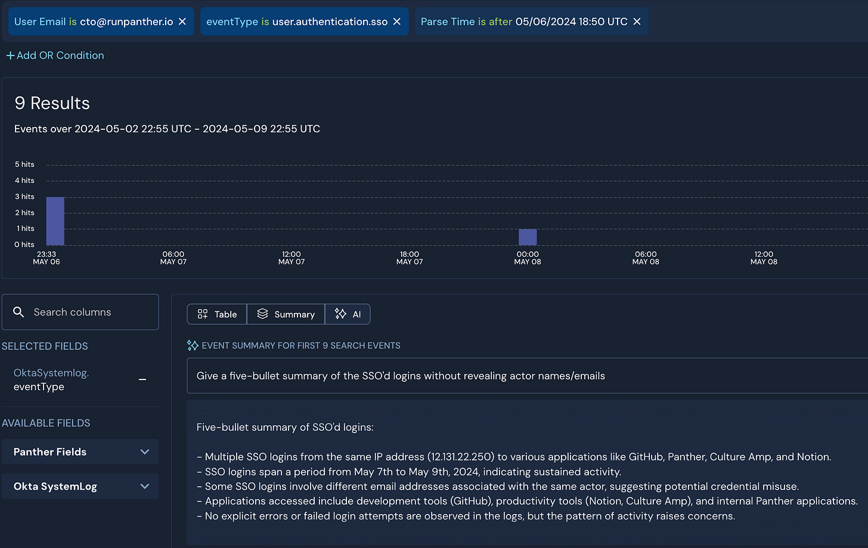Viewport: 868px width, 548px height.
Task: Click the plus icon before Add OR Condition
Action: coord(10,55)
